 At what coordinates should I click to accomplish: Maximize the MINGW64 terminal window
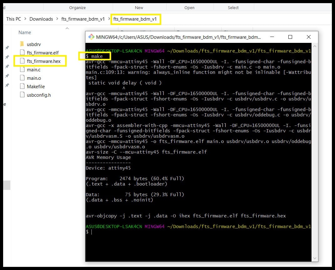(290, 37)
